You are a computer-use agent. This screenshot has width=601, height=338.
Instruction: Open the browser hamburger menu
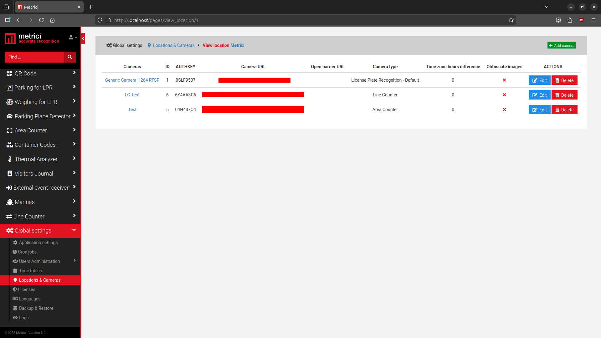593,20
